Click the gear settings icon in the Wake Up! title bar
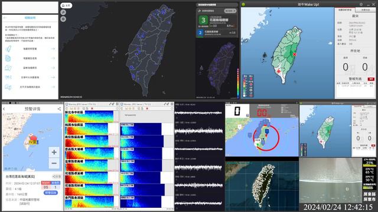The height and width of the screenshot is (212, 378). pyautogui.click(x=361, y=4)
